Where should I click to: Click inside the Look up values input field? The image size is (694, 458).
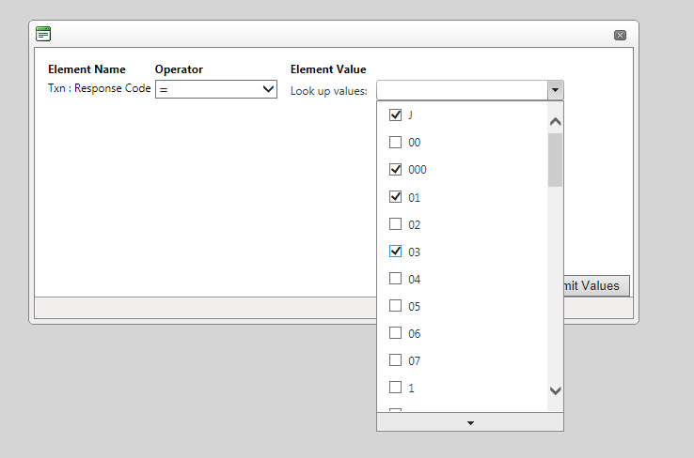(x=462, y=90)
